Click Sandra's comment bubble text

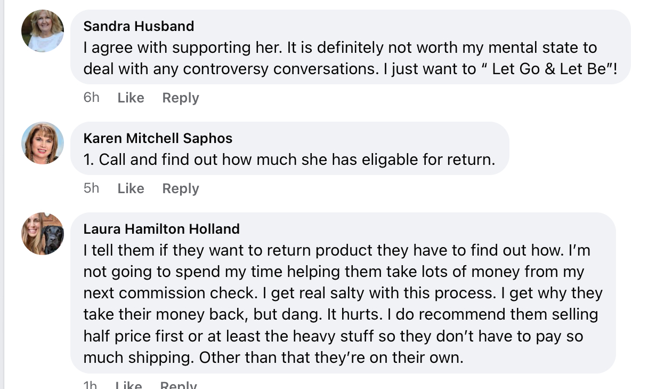tap(350, 58)
